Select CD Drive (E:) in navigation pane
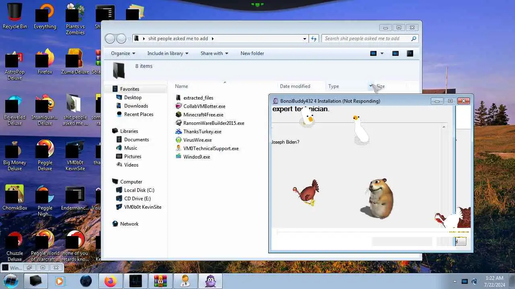The width and height of the screenshot is (515, 289). click(x=138, y=199)
